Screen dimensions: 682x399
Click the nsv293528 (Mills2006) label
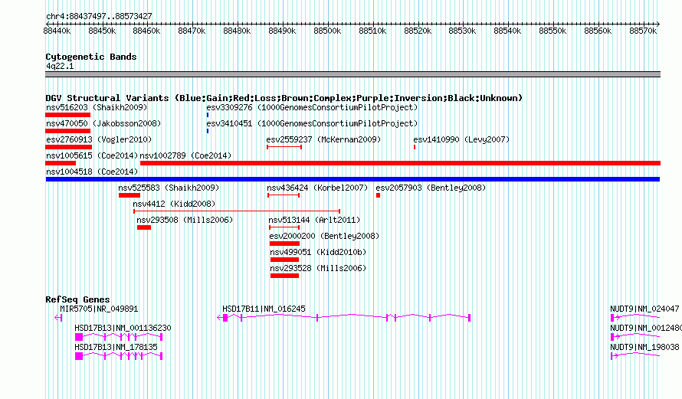click(x=318, y=268)
